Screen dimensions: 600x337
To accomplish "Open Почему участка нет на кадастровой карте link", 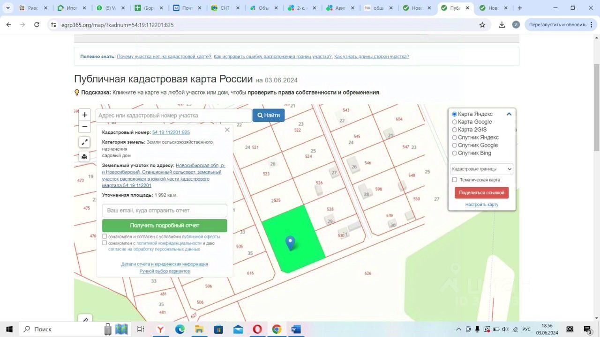I will pyautogui.click(x=164, y=57).
